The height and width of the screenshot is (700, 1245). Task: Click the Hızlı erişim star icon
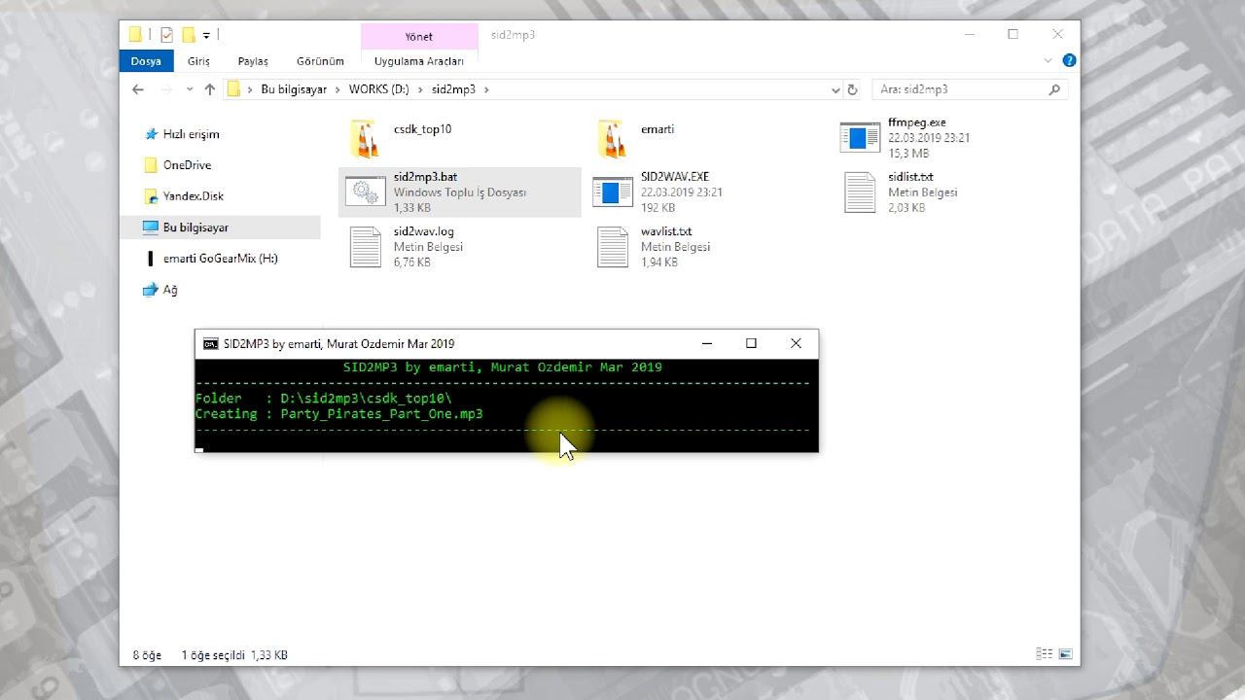tap(151, 134)
